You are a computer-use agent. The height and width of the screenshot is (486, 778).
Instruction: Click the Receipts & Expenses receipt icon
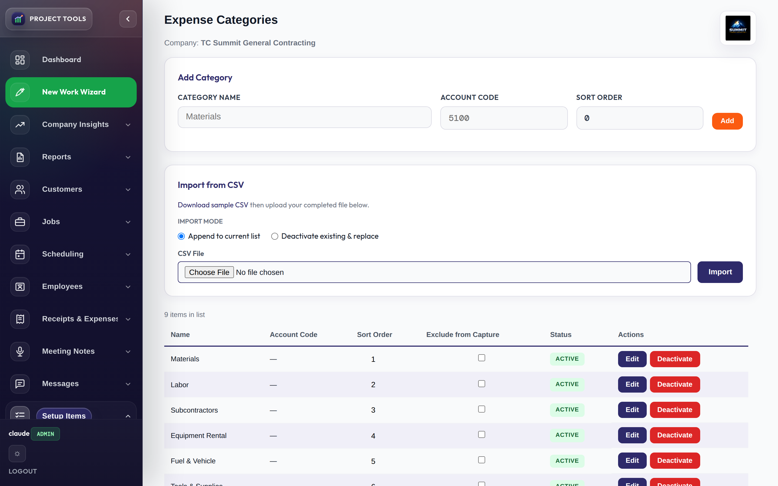click(20, 319)
